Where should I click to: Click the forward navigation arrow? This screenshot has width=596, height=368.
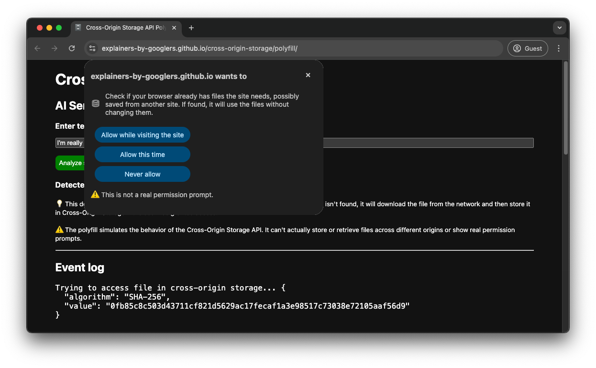pyautogui.click(x=55, y=48)
